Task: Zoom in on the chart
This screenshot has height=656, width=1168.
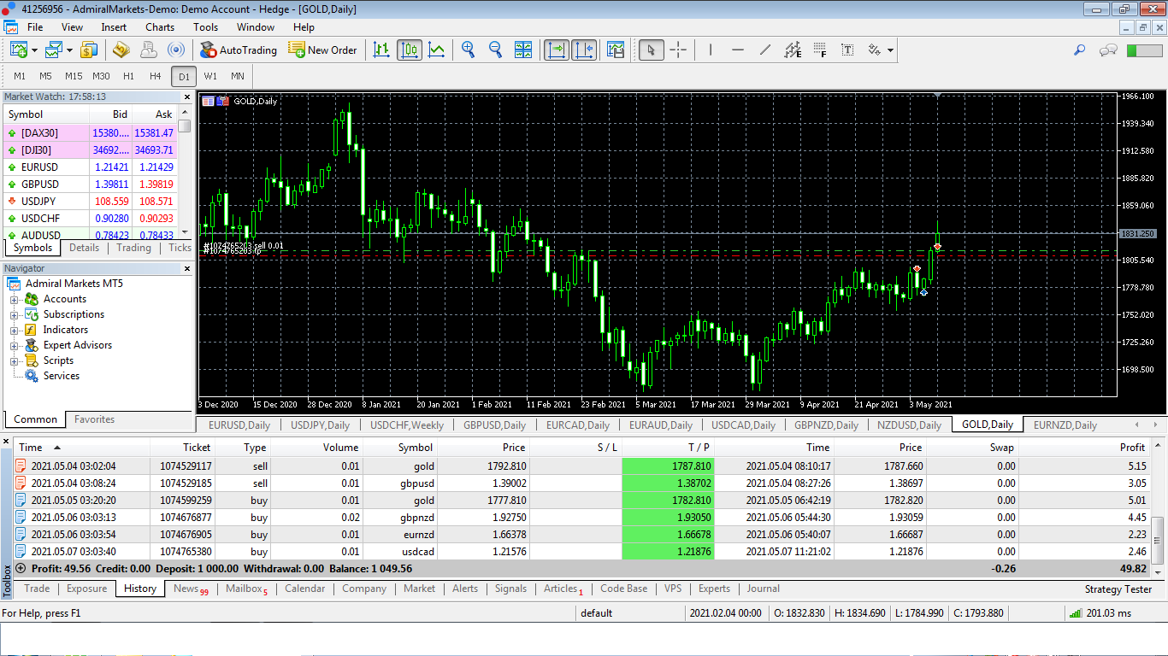Action: [x=468, y=50]
